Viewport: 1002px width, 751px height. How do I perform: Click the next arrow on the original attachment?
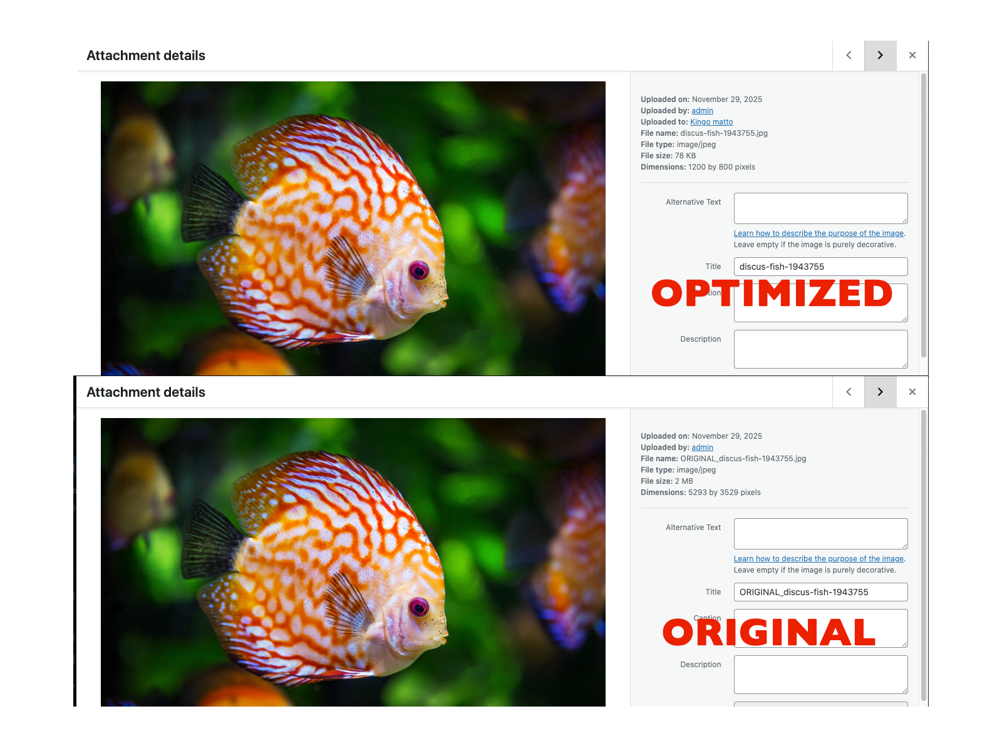pos(880,392)
